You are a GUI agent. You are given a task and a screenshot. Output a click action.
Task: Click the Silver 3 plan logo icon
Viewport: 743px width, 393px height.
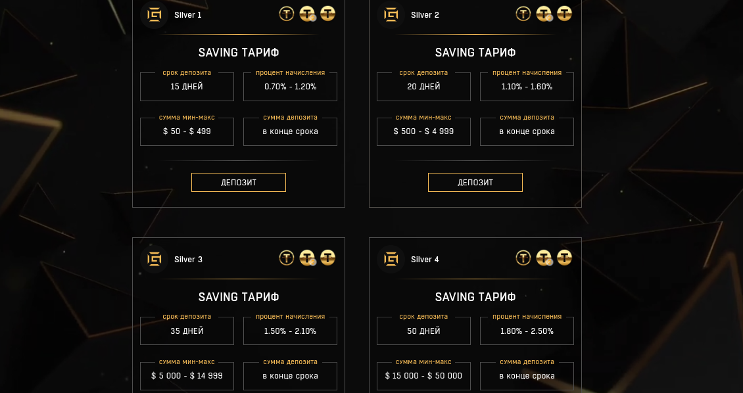pyautogui.click(x=155, y=259)
